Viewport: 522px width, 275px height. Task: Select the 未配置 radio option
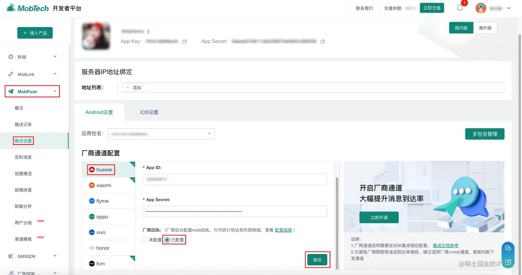pos(145,240)
